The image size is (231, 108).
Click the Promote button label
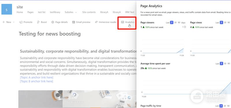[28, 22]
